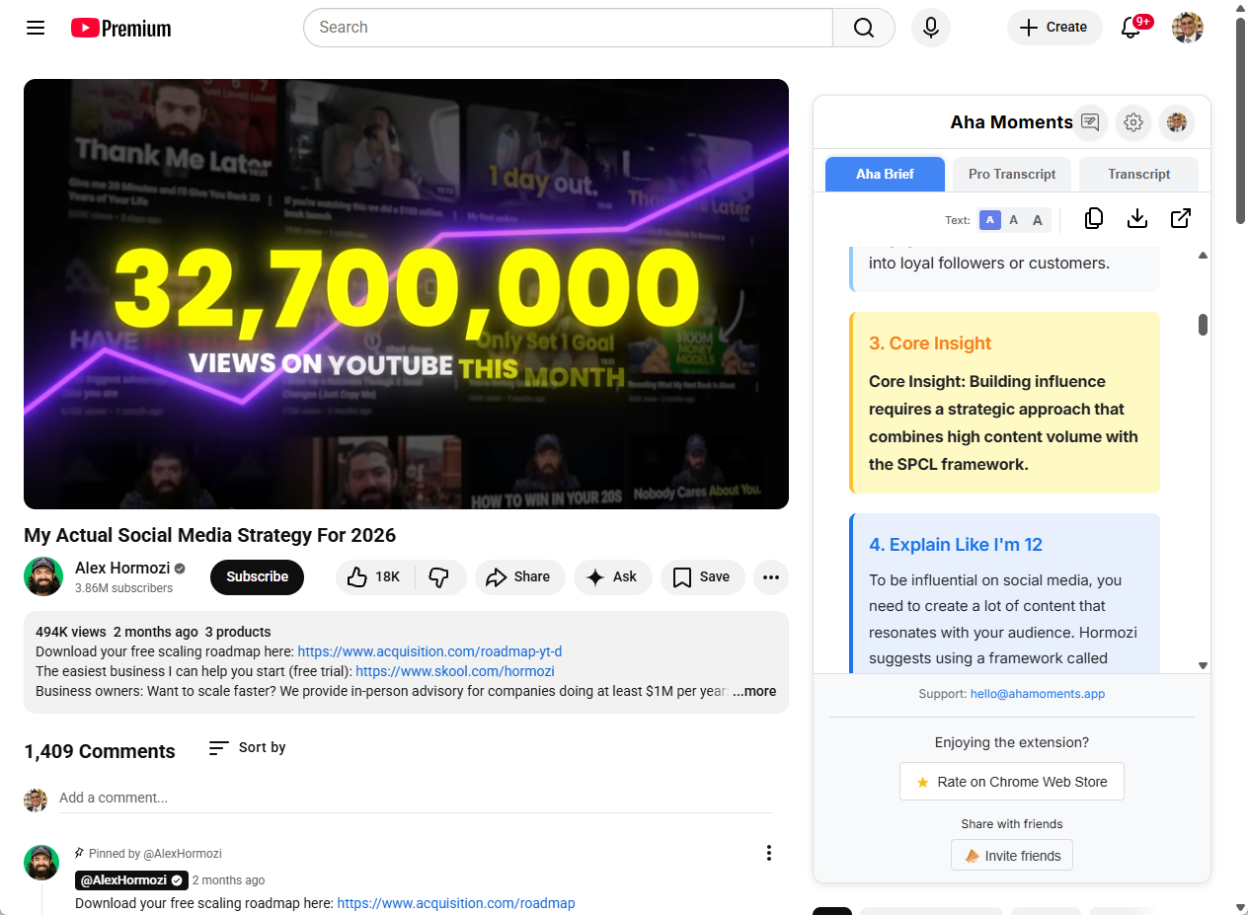Click Aha panel scrollbar thumb
The height and width of the screenshot is (915, 1248).
(x=1203, y=325)
